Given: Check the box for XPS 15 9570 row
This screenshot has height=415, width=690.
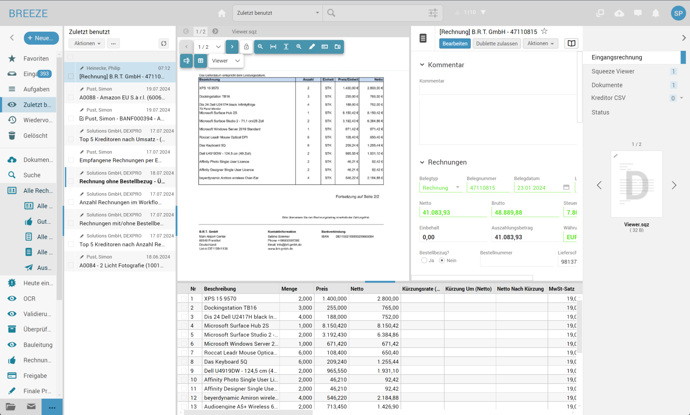Looking at the screenshot, I should click(184, 299).
